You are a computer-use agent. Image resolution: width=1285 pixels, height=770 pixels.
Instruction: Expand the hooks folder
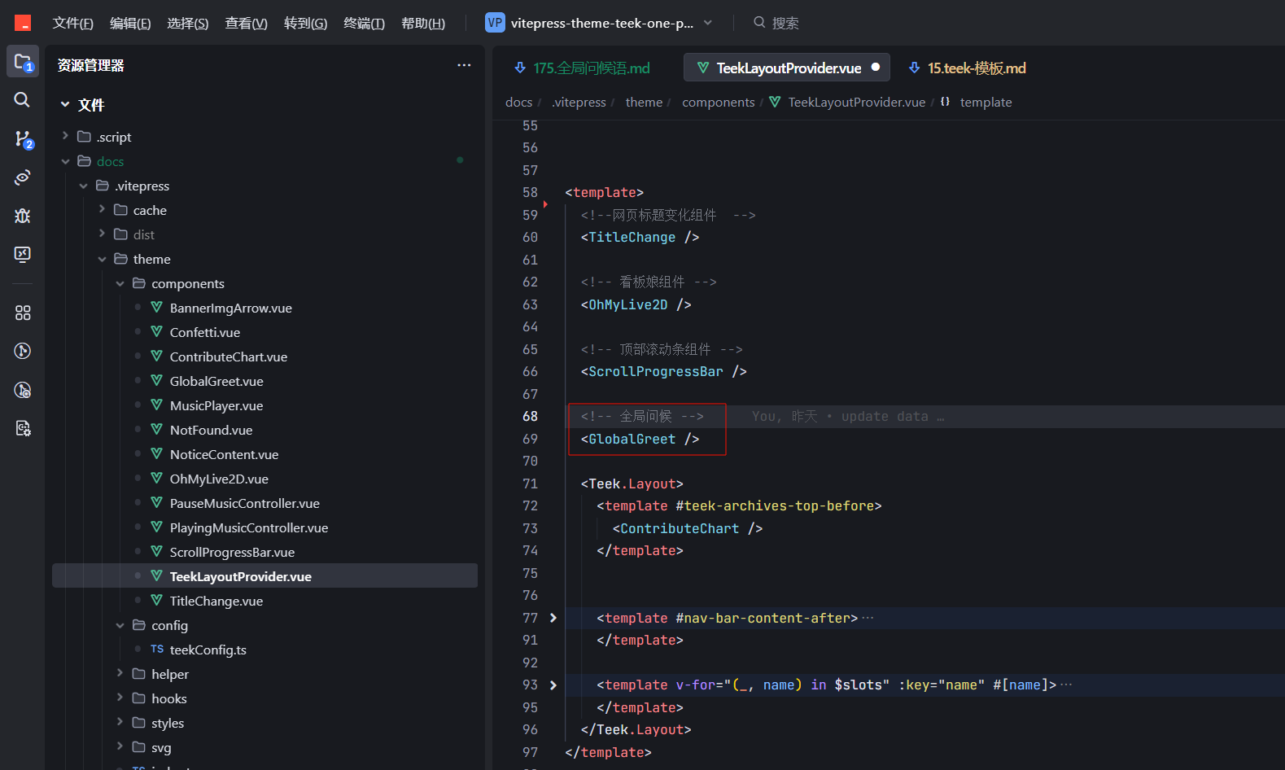pos(120,698)
